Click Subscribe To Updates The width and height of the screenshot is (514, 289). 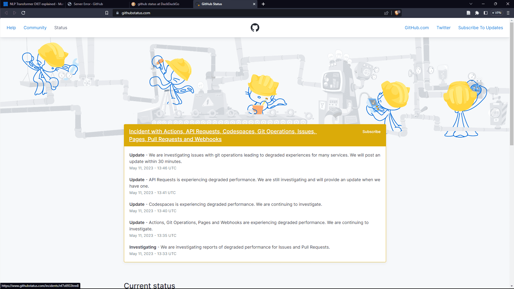point(481,28)
